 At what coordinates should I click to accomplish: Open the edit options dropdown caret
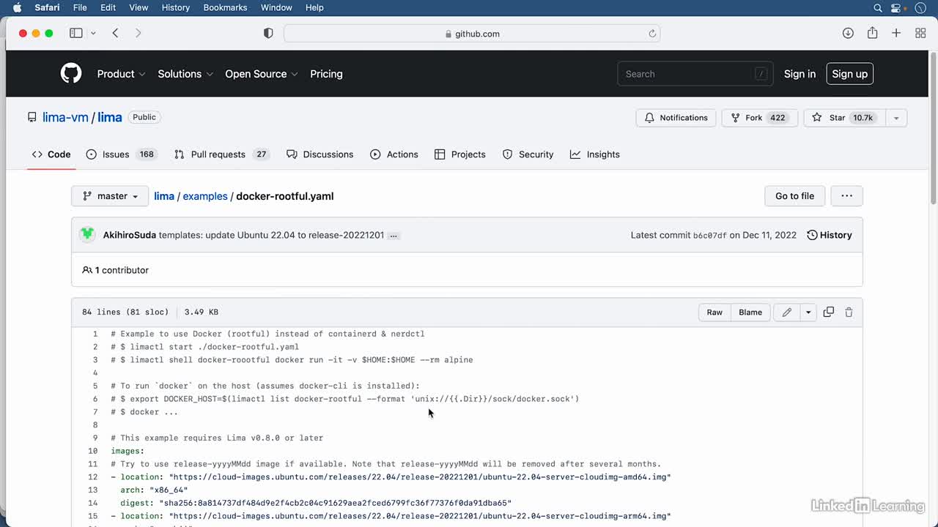point(808,312)
